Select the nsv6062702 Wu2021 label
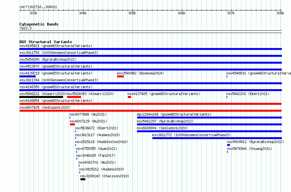The height and width of the screenshot is (192, 291). point(97,162)
